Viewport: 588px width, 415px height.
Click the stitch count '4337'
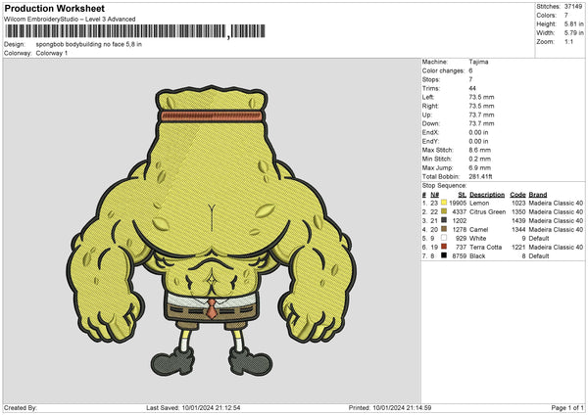click(460, 212)
